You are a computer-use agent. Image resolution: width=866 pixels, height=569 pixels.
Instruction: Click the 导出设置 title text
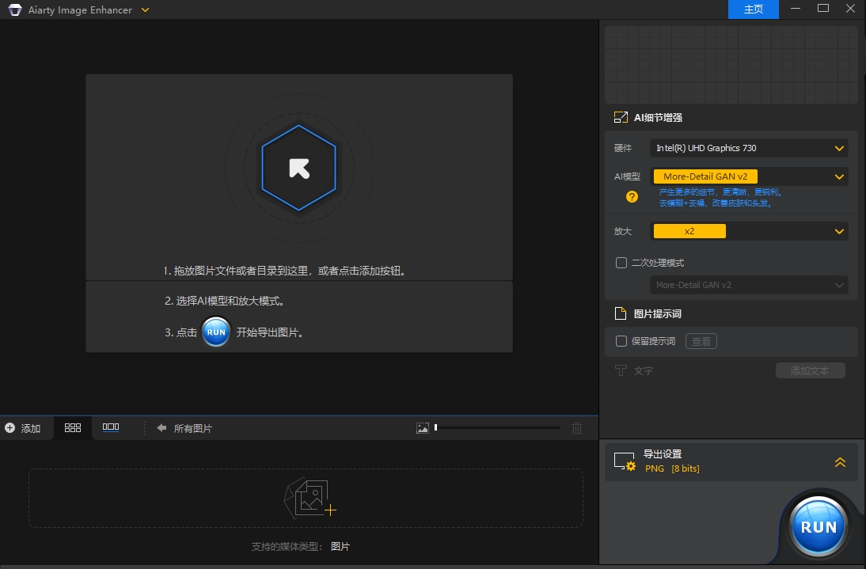coord(663,454)
